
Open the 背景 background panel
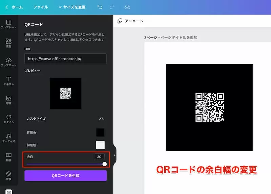pos(9,176)
